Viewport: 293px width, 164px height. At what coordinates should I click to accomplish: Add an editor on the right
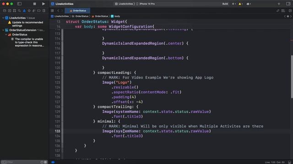click(x=290, y=11)
